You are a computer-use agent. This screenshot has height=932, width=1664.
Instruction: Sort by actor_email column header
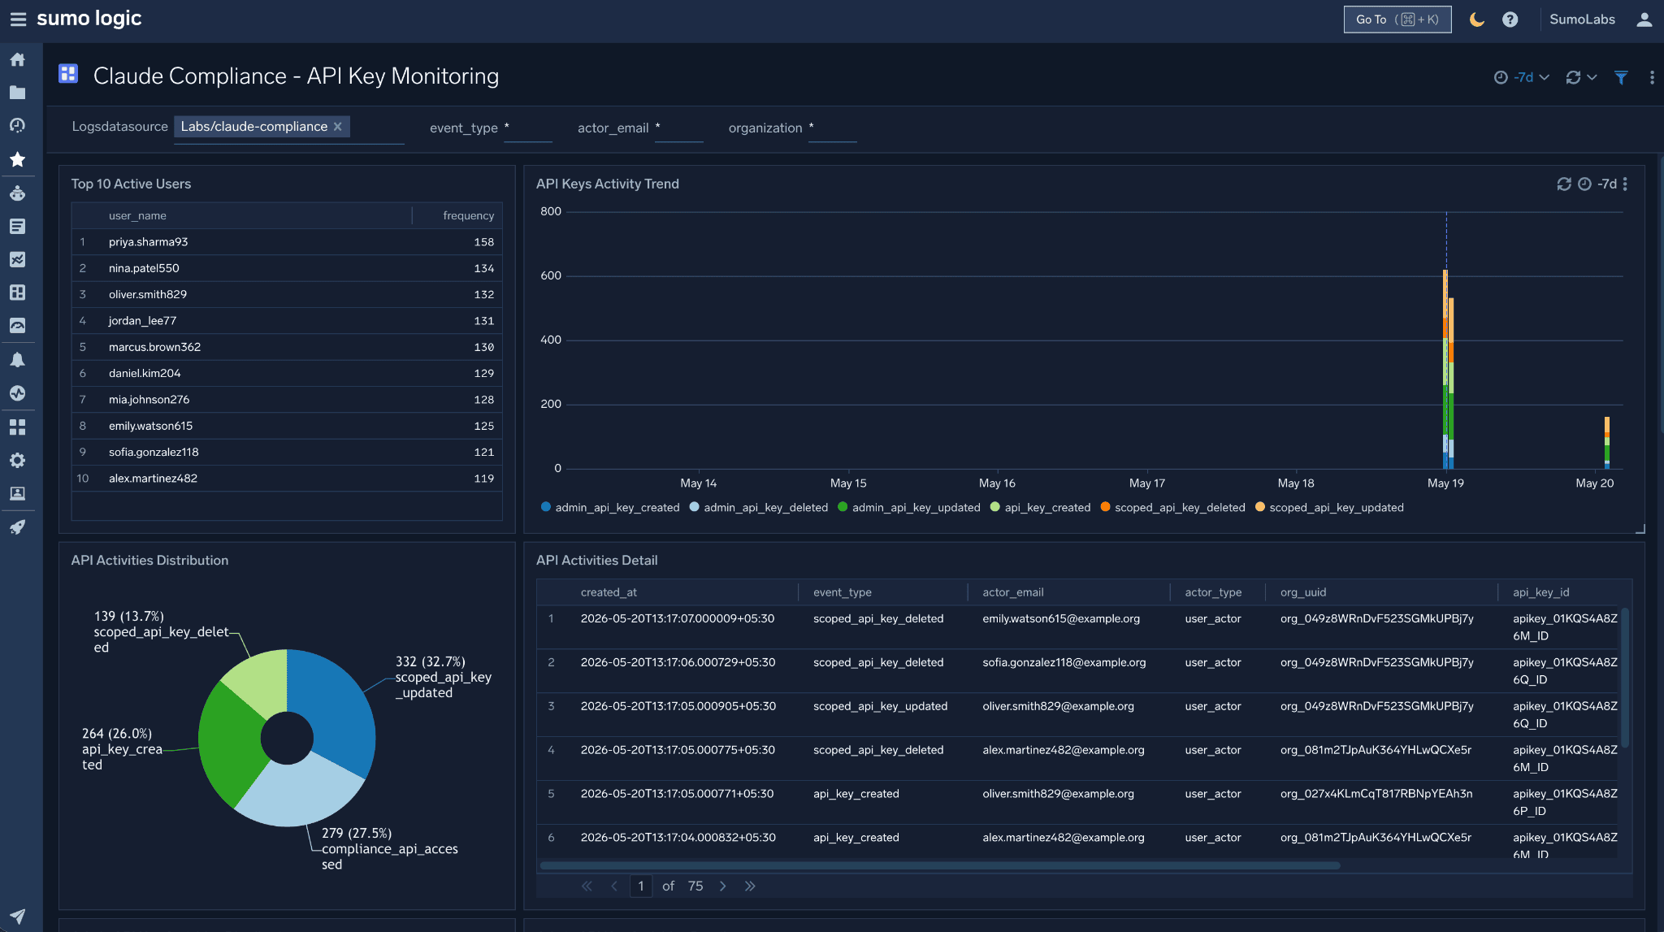click(1013, 592)
